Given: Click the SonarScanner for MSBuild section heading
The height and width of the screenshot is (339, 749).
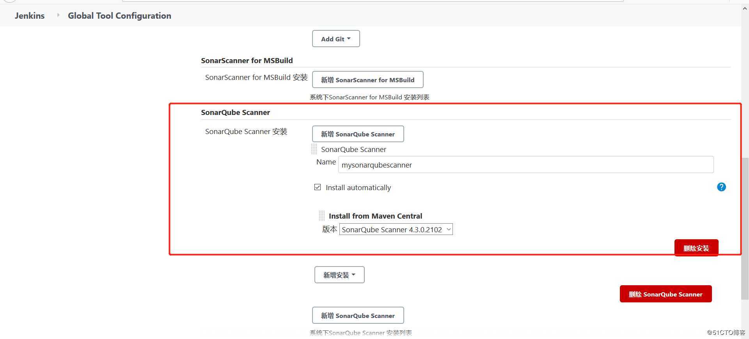Looking at the screenshot, I should click(247, 60).
